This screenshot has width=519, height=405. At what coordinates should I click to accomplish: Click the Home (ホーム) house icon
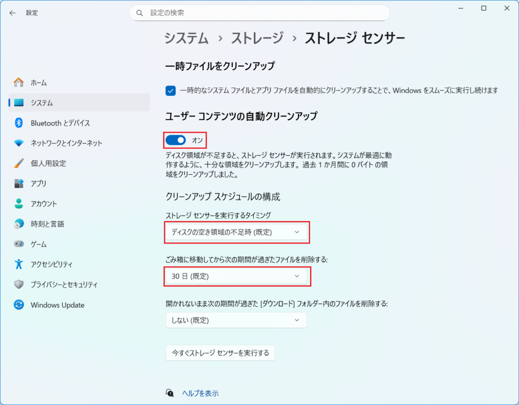(19, 83)
